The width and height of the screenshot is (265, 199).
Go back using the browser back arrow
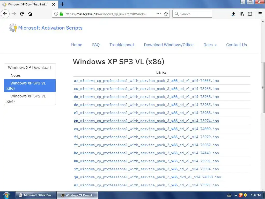(x=5, y=14)
